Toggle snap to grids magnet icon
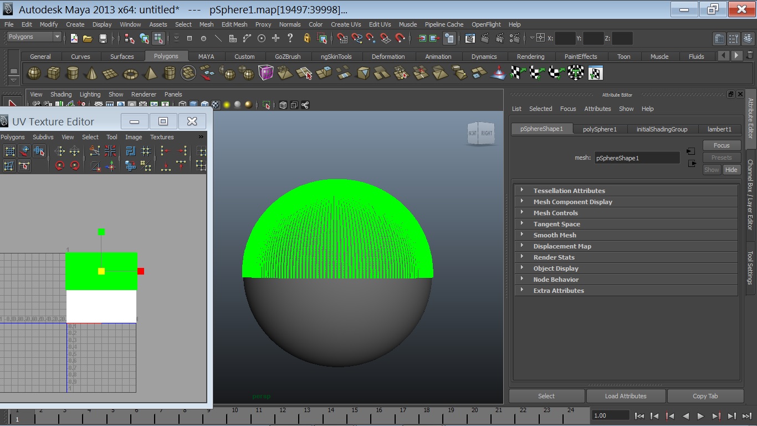Screen dimensions: 757x426 pos(342,38)
